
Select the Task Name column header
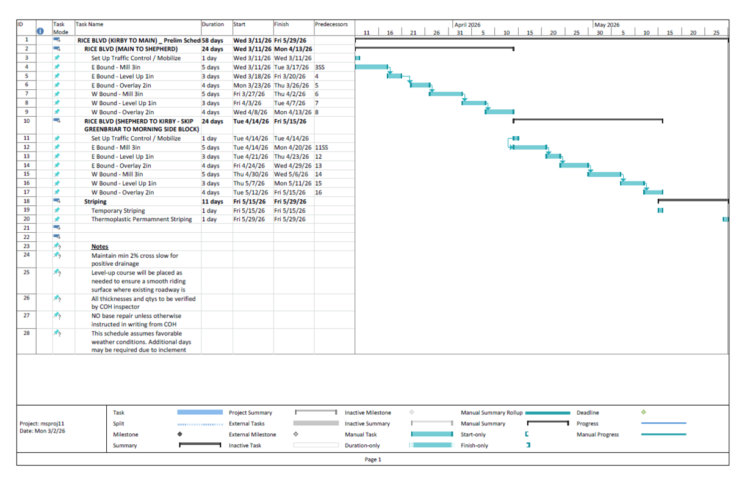(90, 24)
